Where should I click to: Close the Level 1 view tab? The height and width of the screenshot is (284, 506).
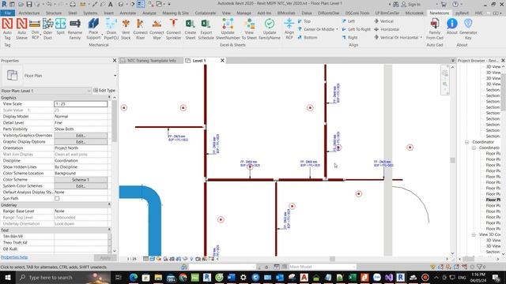pyautogui.click(x=222, y=61)
